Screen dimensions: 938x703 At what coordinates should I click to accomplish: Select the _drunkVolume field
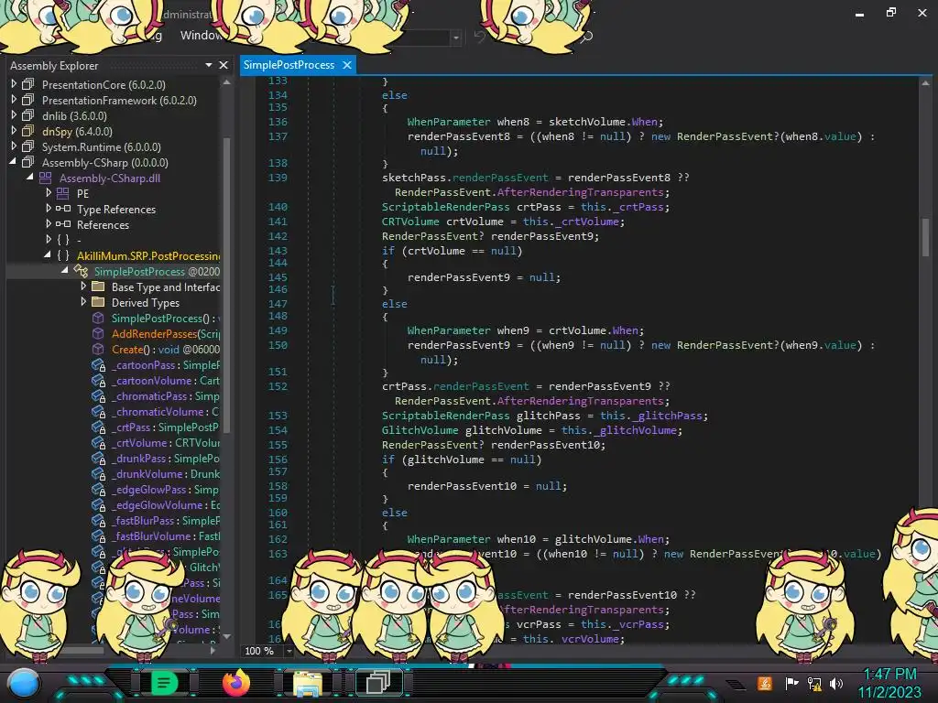pos(165,473)
